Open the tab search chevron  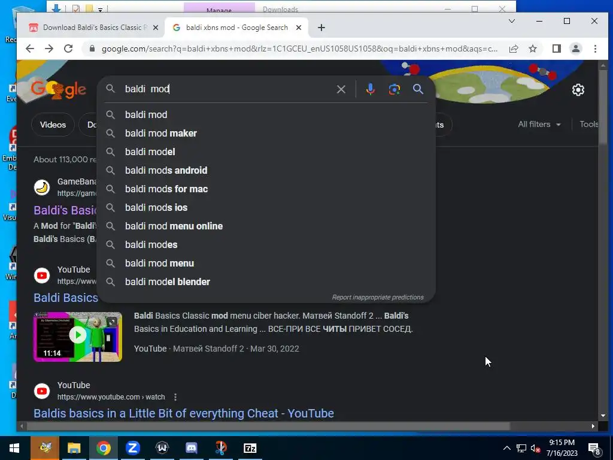[511, 21]
